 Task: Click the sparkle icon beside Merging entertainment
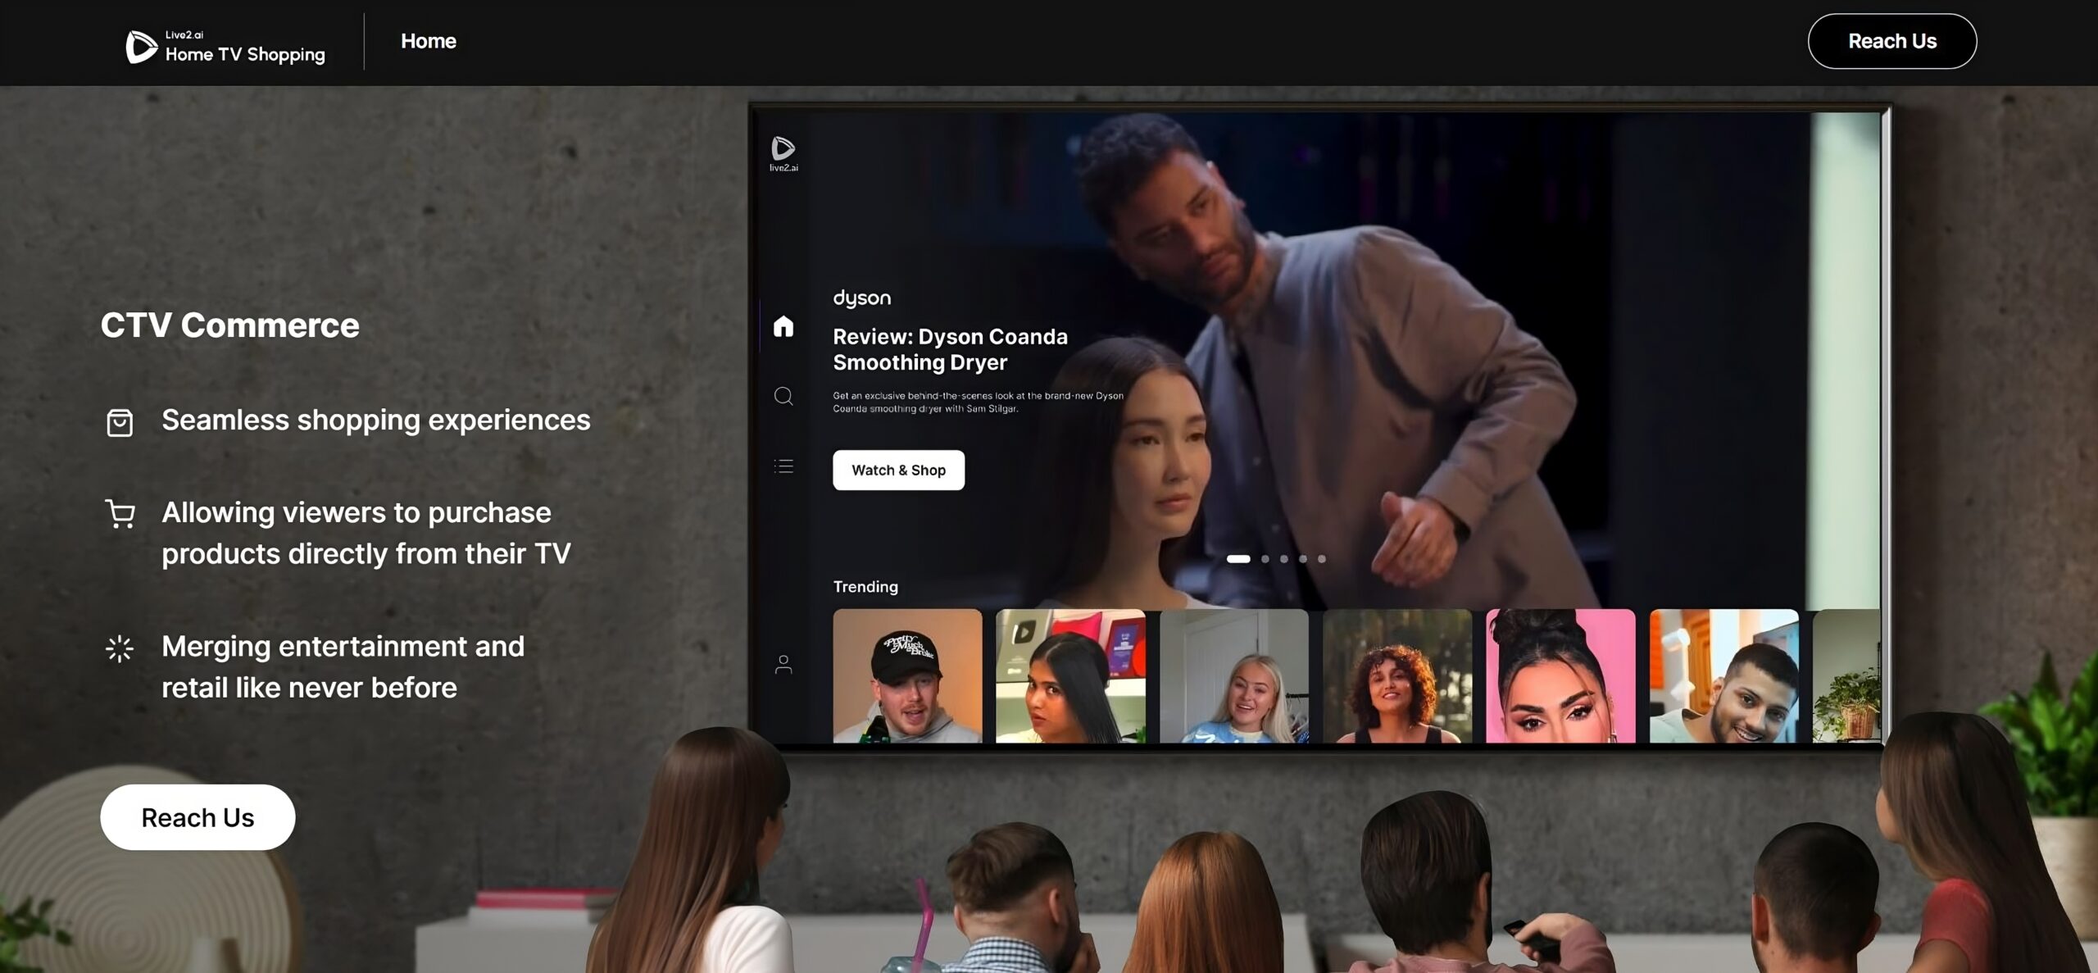pos(120,648)
